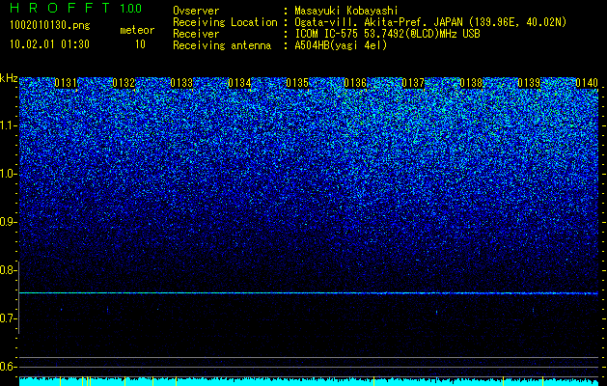
Task: Select the observer name Masayuki Kobayashi
Action: pos(345,11)
